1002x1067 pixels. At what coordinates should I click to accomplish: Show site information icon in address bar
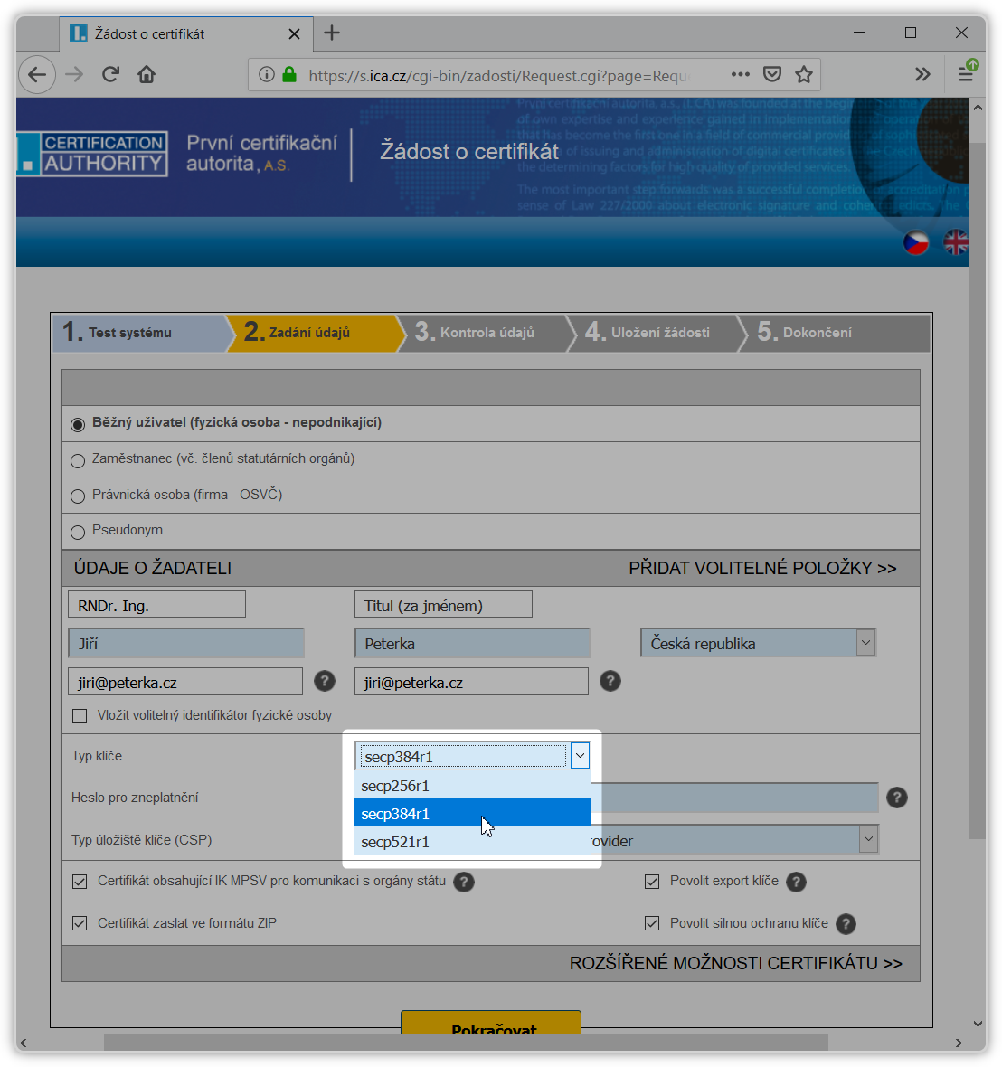point(267,74)
